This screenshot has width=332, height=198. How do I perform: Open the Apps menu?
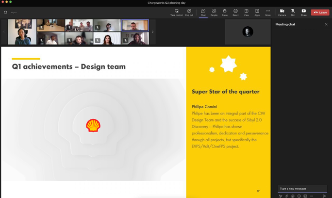coord(257,12)
